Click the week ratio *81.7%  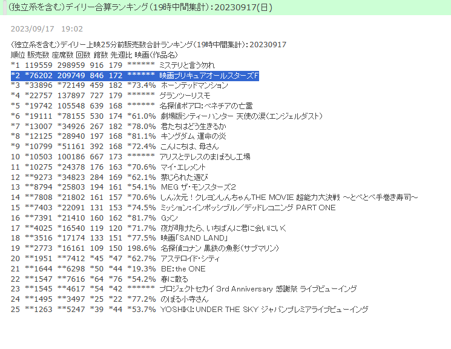click(x=142, y=218)
